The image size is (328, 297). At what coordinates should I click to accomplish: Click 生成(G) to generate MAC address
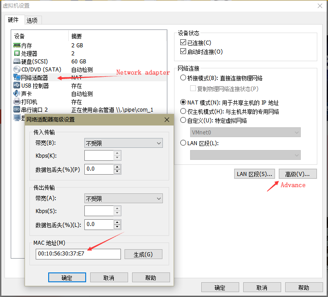[x=143, y=254]
